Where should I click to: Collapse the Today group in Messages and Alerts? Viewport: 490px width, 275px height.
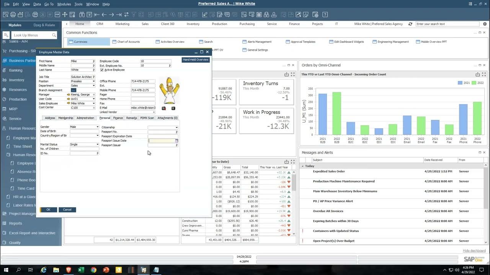[x=302, y=166]
